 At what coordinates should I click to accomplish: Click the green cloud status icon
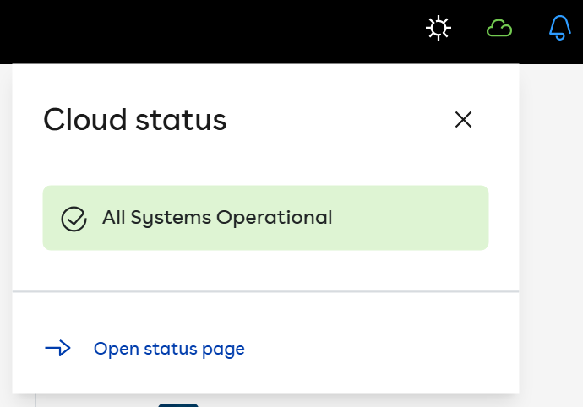tap(499, 29)
